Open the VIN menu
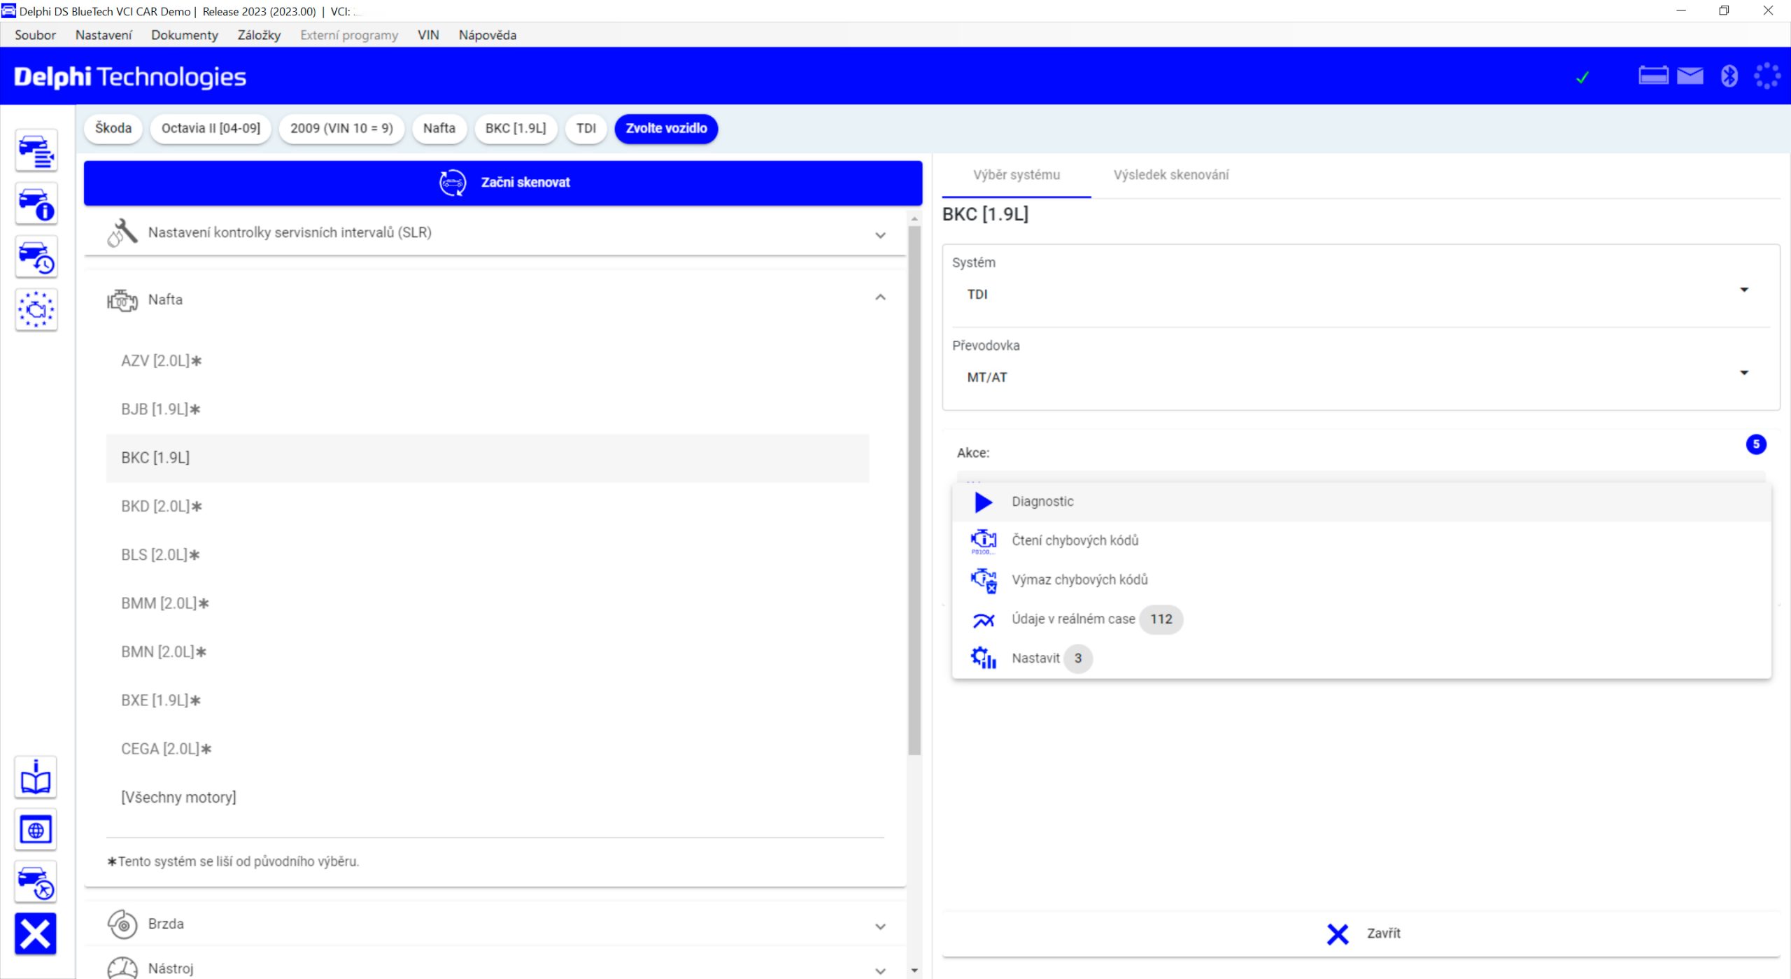 pyautogui.click(x=428, y=35)
